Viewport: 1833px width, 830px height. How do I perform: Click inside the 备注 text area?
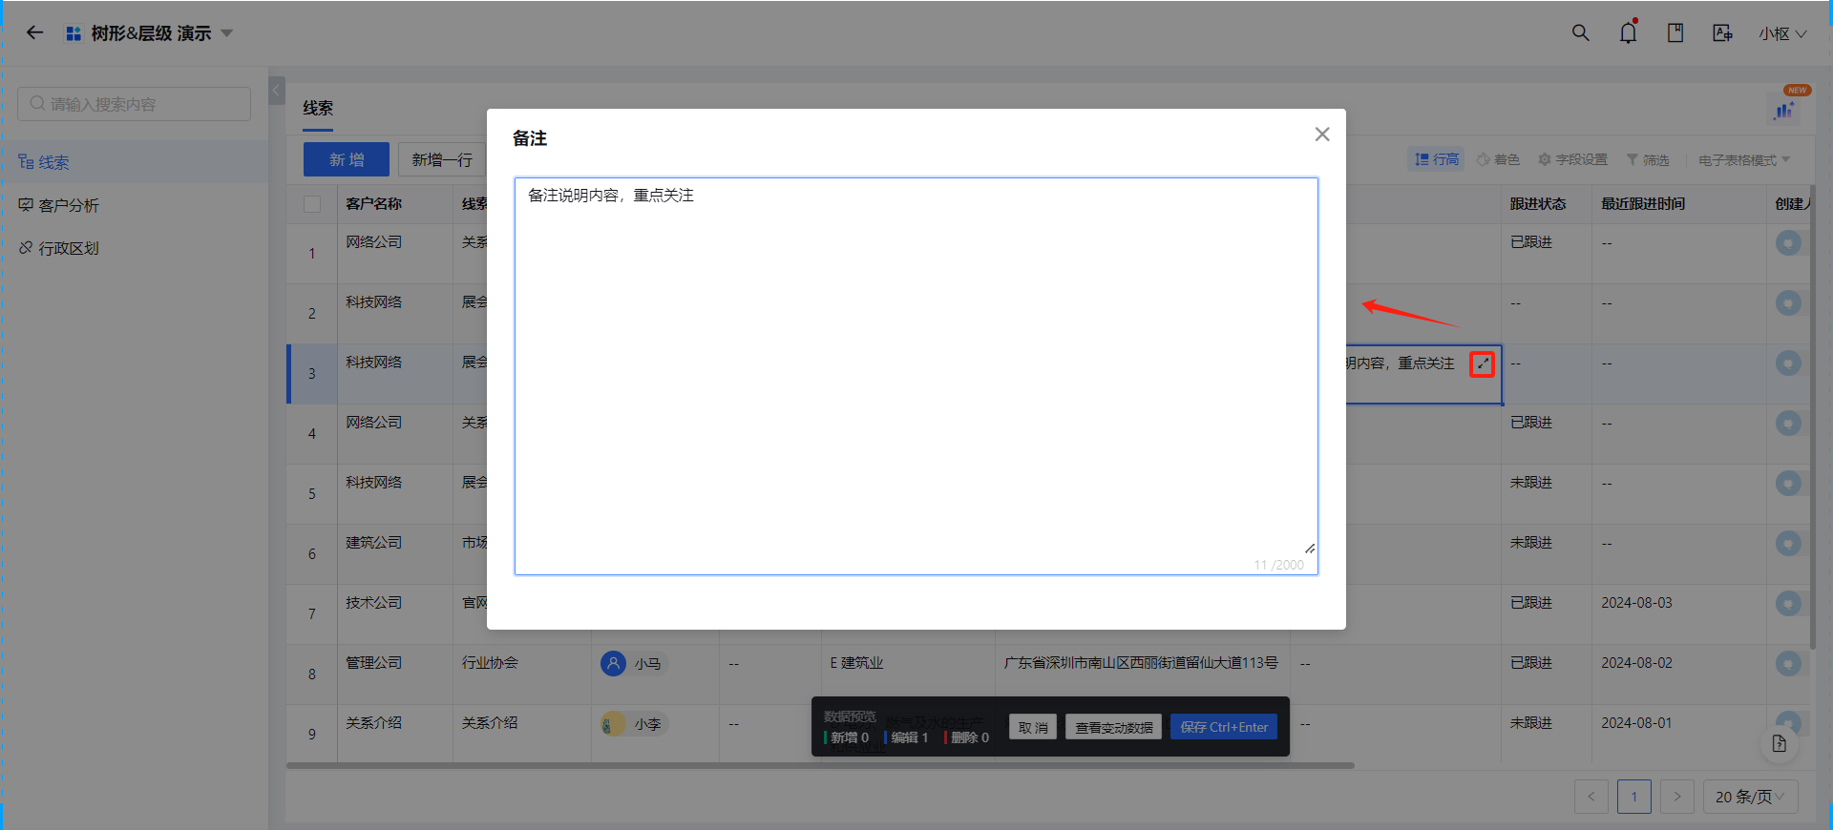916,376
